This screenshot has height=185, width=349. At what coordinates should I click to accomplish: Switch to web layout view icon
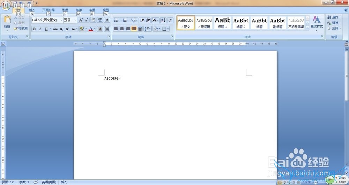coord(289,182)
